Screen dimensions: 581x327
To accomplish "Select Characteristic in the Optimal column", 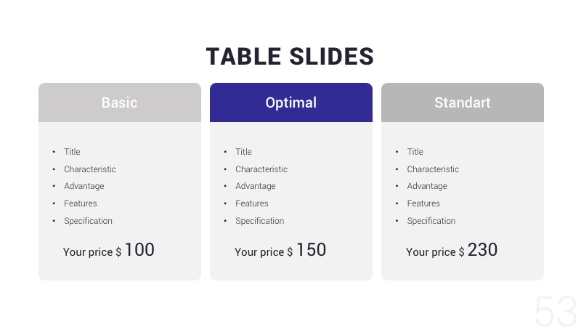I will pyautogui.click(x=261, y=169).
